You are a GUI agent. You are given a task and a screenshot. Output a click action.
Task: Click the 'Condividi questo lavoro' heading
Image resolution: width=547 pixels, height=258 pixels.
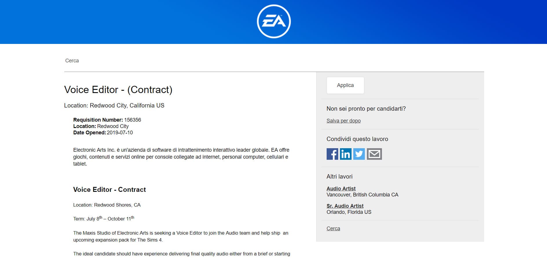click(x=357, y=139)
